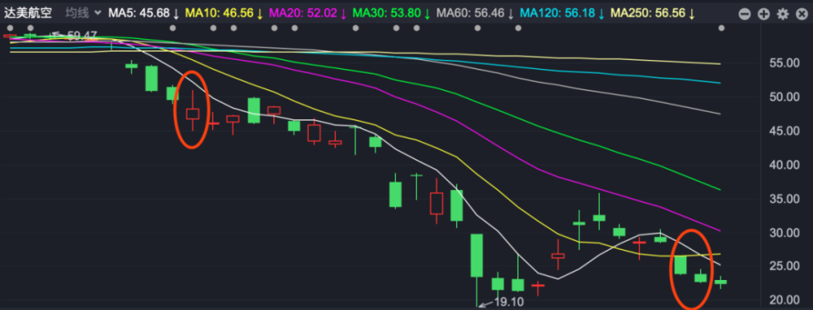Zoom in the chart with plus icon
Image resolution: width=813 pixels, height=310 pixels.
pyautogui.click(x=763, y=15)
